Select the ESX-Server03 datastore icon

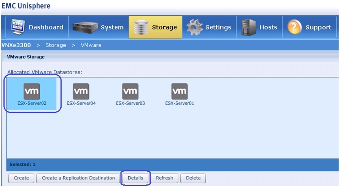click(x=130, y=91)
